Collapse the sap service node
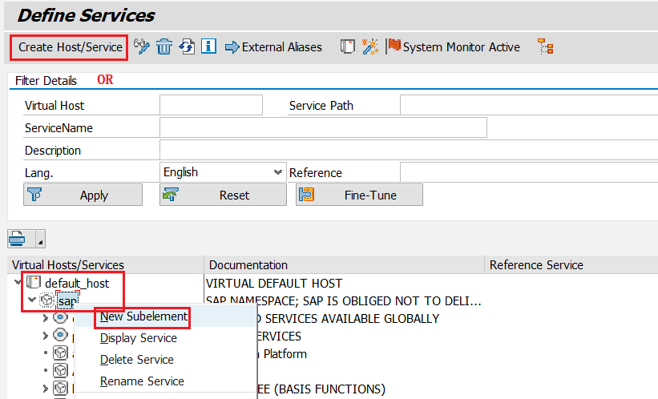Viewport: 658px width, 399px height. [x=32, y=300]
